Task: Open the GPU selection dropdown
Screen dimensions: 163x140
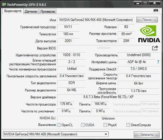Action: [56, 134]
